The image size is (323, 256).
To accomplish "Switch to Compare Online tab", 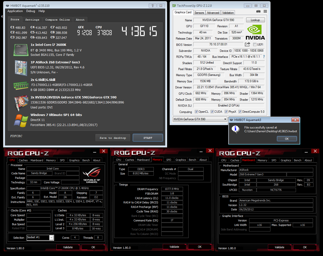I will (x=58, y=20).
